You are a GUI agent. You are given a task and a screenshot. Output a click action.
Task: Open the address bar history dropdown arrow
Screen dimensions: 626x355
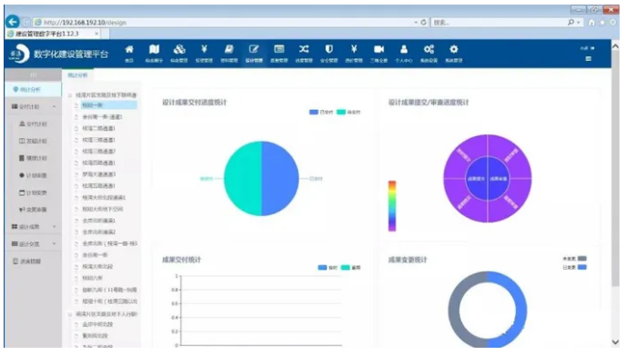416,23
